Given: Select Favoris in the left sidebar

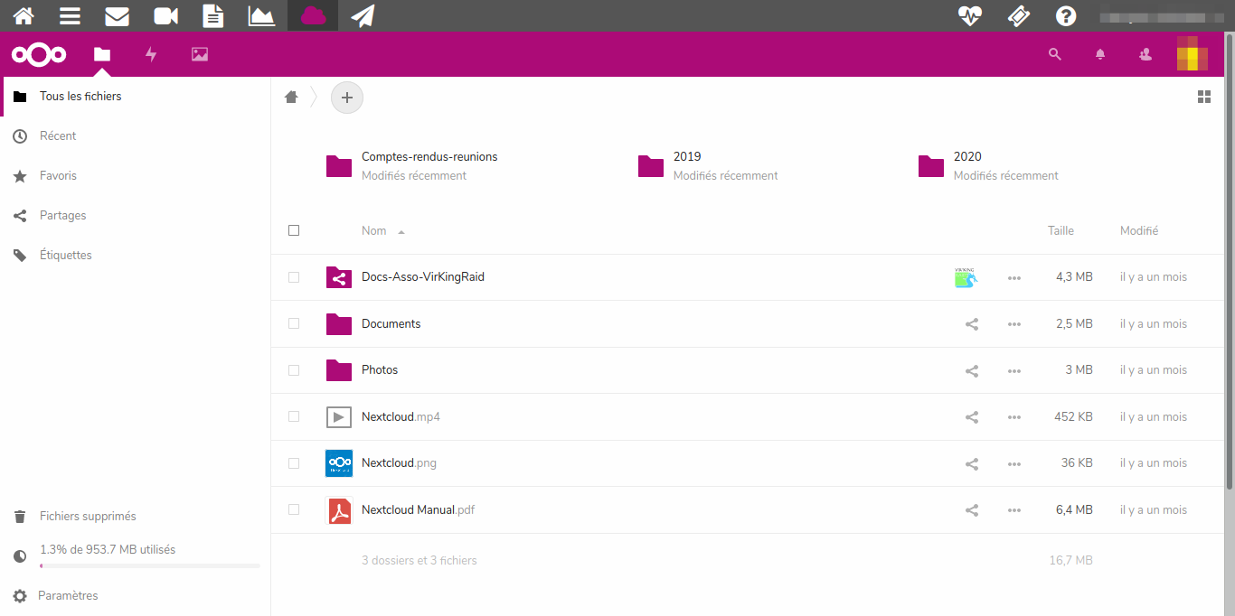Looking at the screenshot, I should (x=58, y=176).
